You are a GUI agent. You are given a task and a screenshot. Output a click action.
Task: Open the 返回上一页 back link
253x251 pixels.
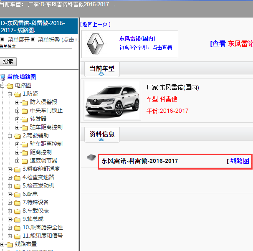96,24
